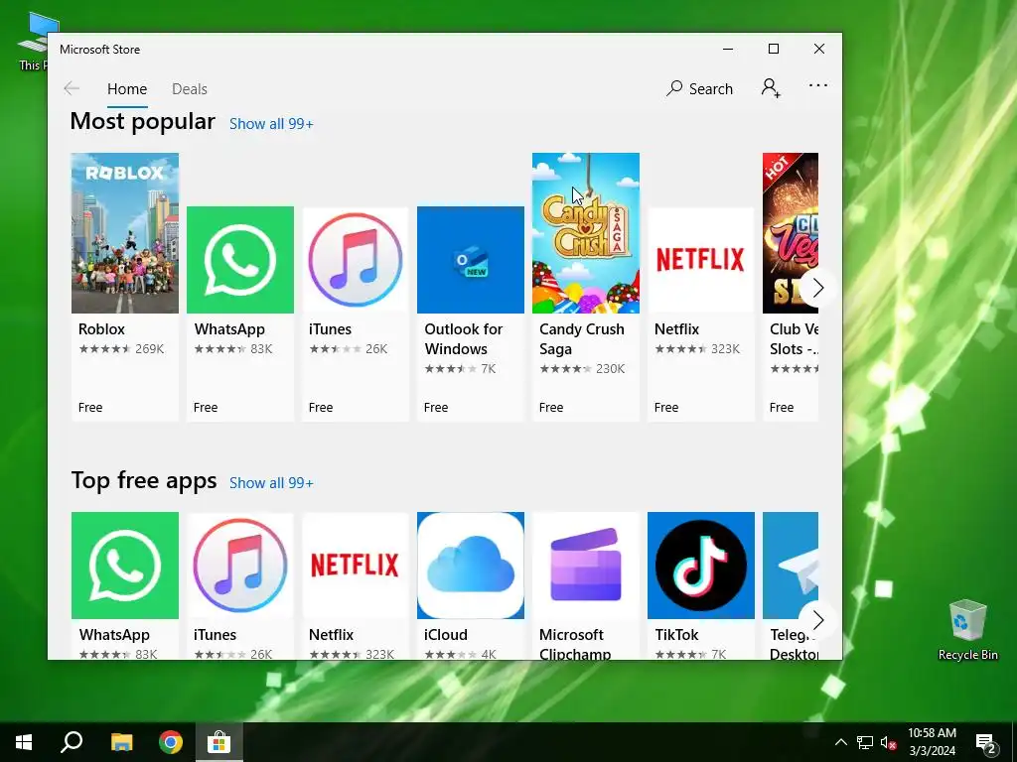
Task: Open the taskbar clock and date
Action: tap(932, 742)
